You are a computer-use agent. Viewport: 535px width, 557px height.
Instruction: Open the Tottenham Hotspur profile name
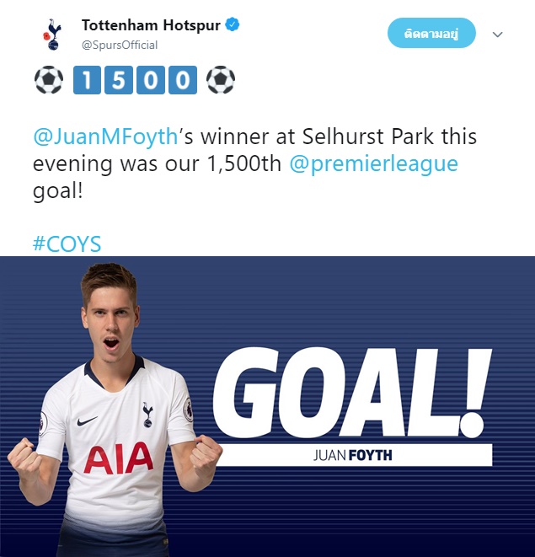tap(151, 25)
